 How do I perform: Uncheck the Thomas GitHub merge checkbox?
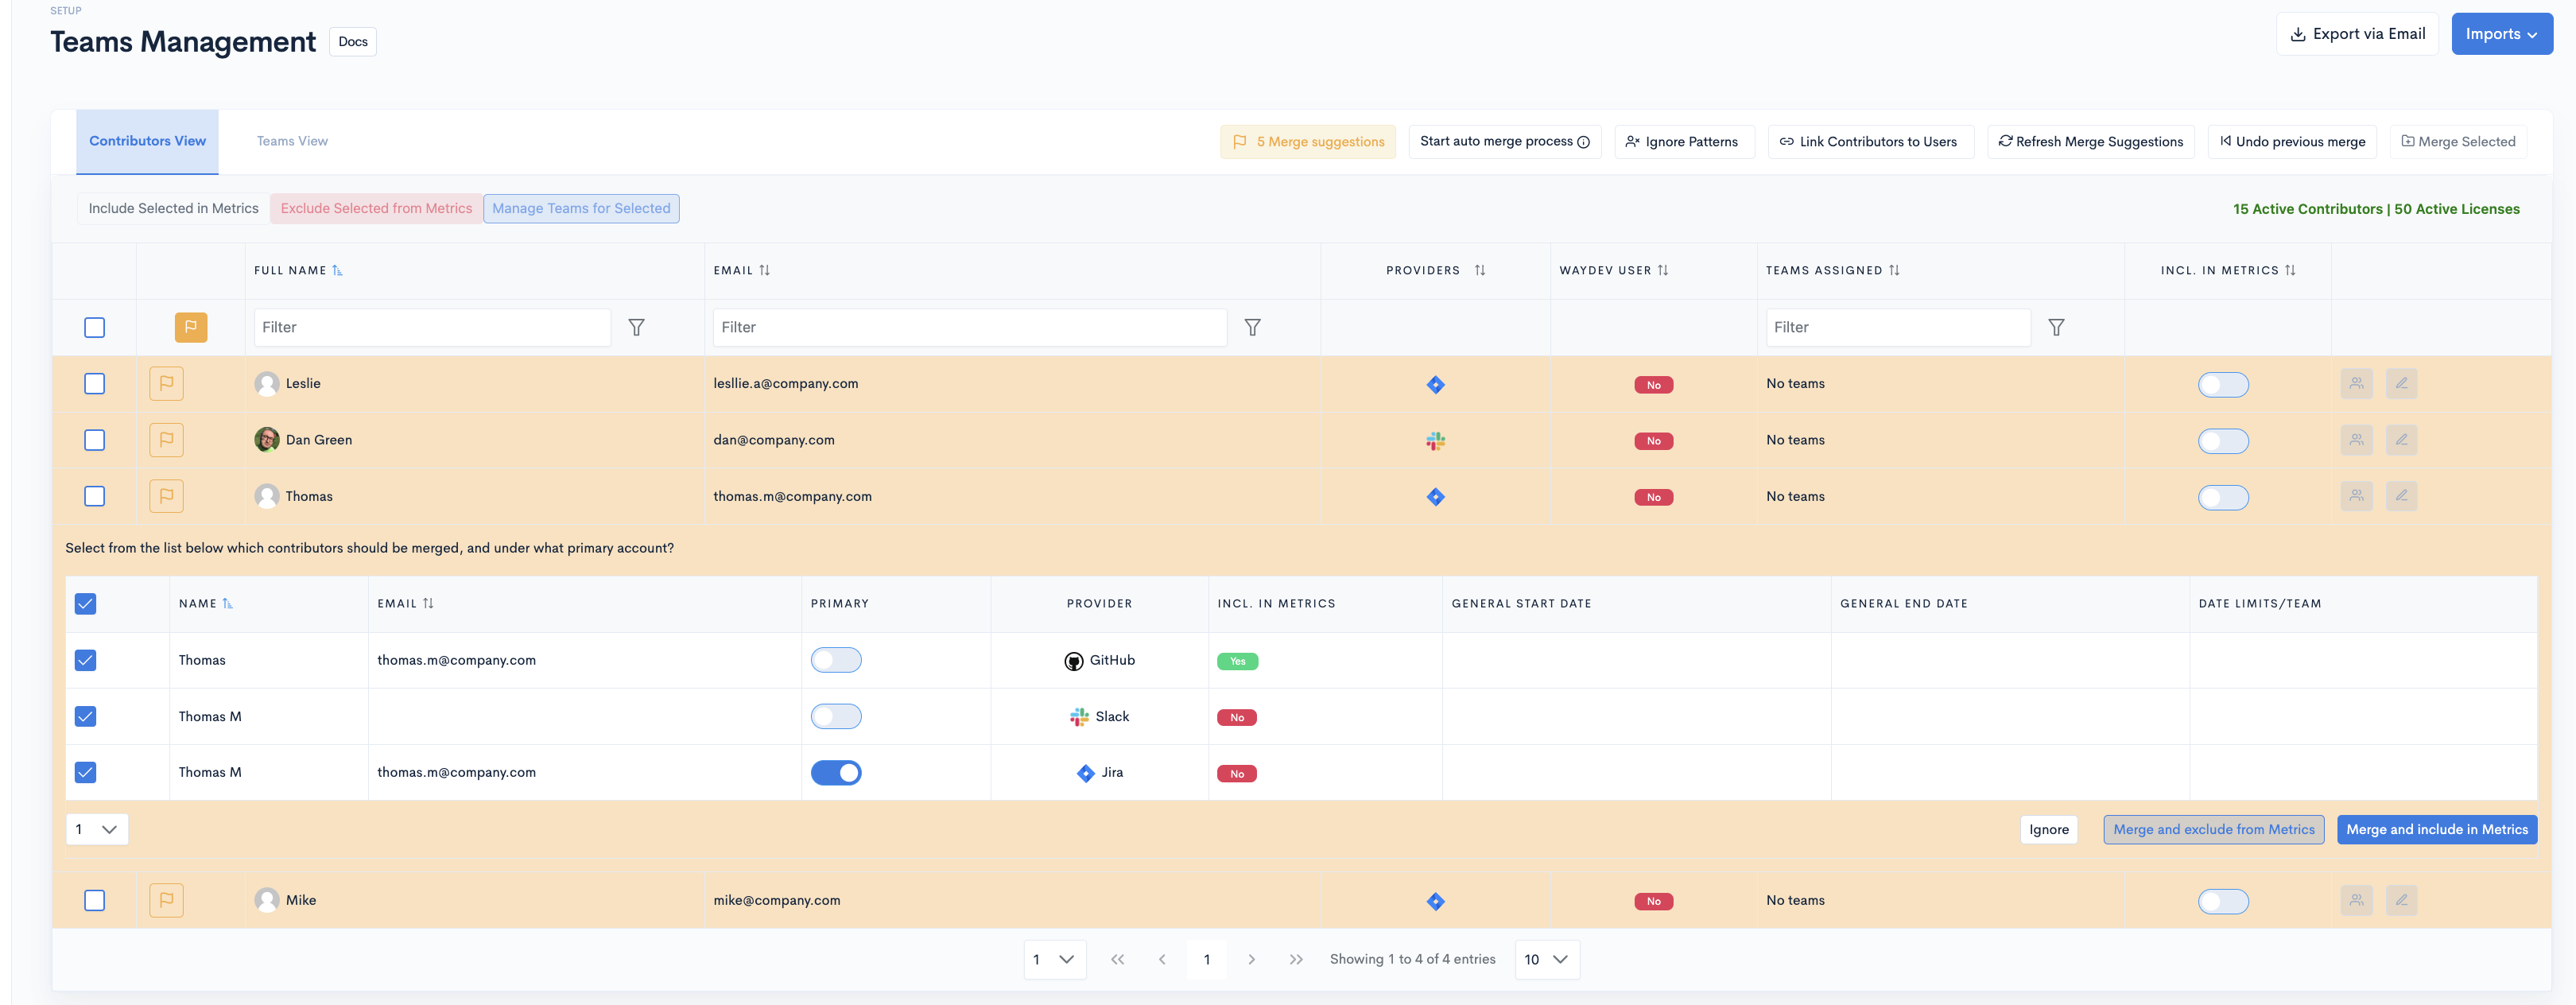85,660
